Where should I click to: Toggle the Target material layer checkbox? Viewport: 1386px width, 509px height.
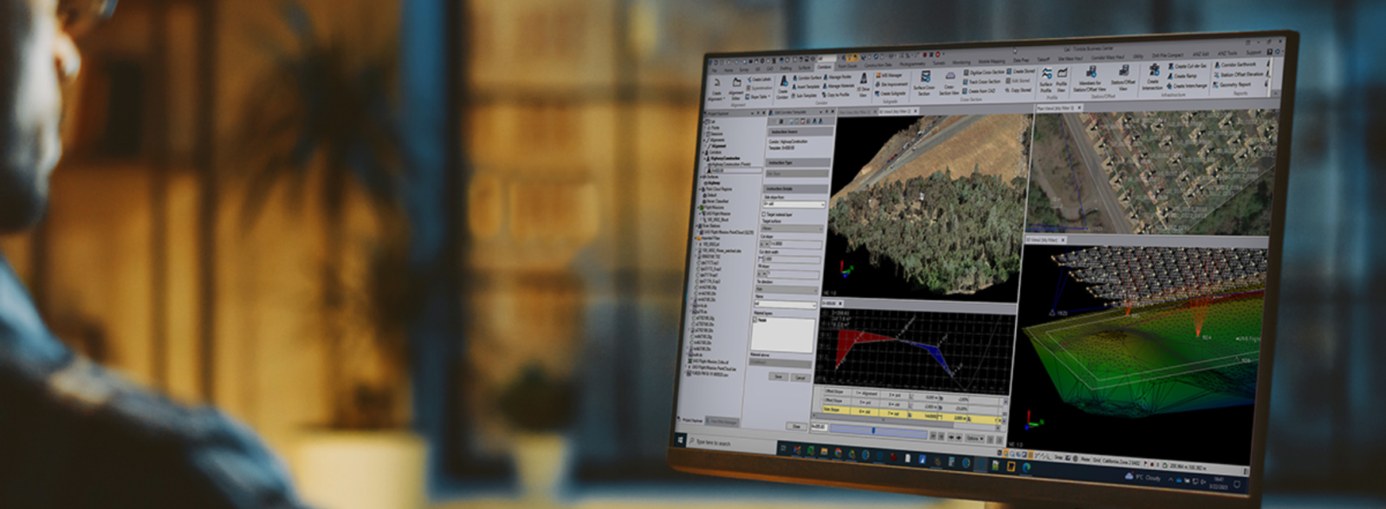point(764,215)
